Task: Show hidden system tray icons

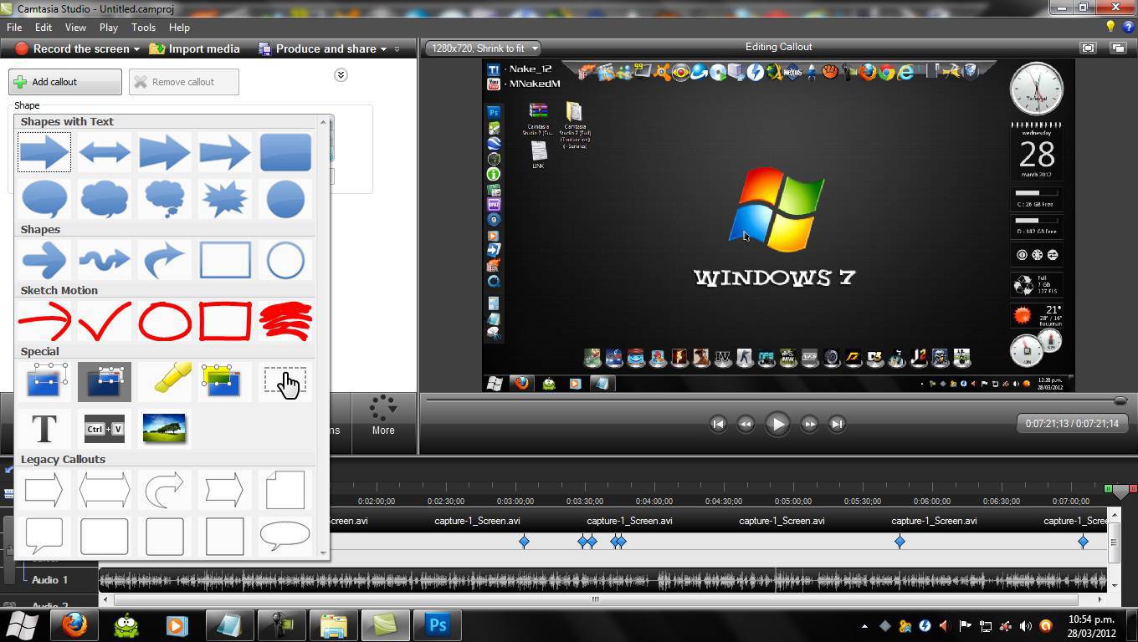Action: coord(864,625)
